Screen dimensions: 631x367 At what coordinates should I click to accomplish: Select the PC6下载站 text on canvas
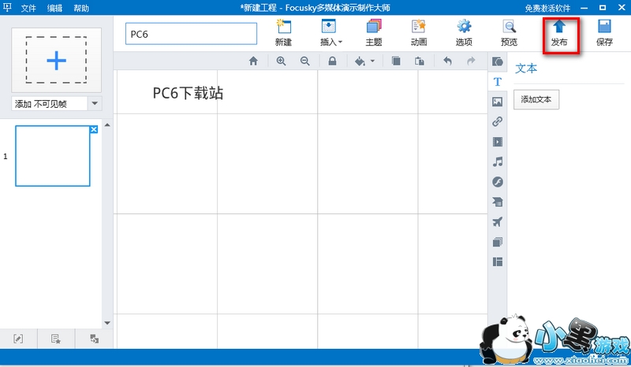(x=188, y=93)
